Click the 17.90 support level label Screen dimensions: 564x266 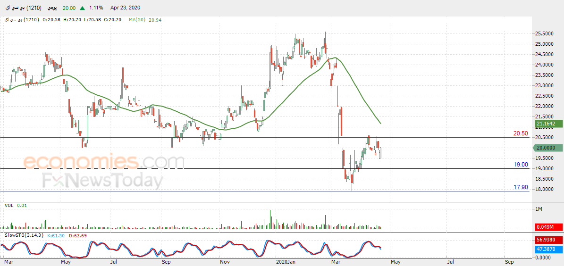pyautogui.click(x=521, y=187)
